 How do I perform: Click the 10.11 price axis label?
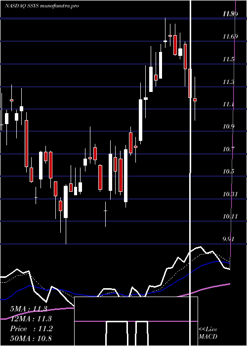pyautogui.click(x=230, y=216)
